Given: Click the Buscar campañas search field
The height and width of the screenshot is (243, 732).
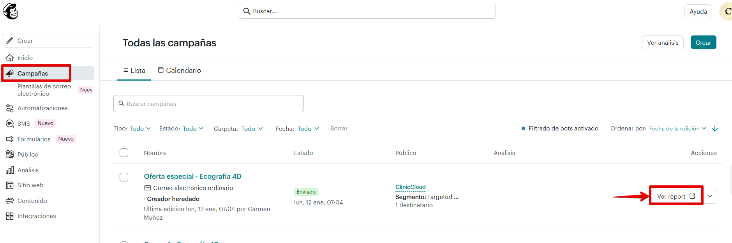Looking at the screenshot, I should coord(208,104).
